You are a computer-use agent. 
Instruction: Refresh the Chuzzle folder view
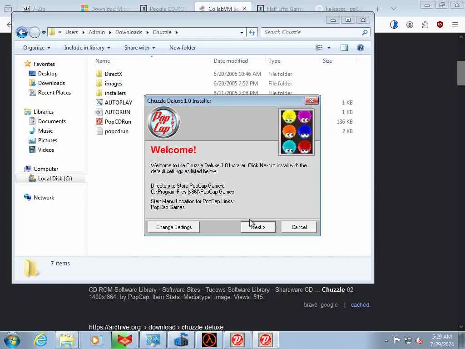tap(252, 32)
